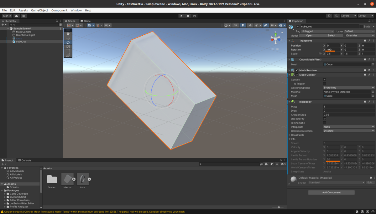Image resolution: width=376 pixels, height=214 pixels.
Task: Click the Open model button
Action: [x=309, y=35]
